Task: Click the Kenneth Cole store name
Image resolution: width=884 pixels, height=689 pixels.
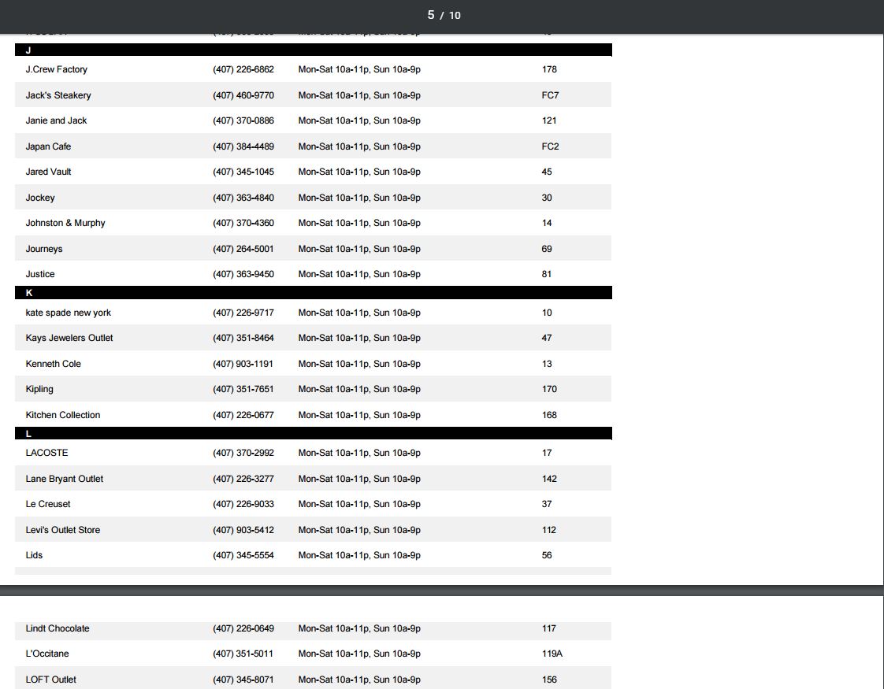Action: tap(53, 364)
